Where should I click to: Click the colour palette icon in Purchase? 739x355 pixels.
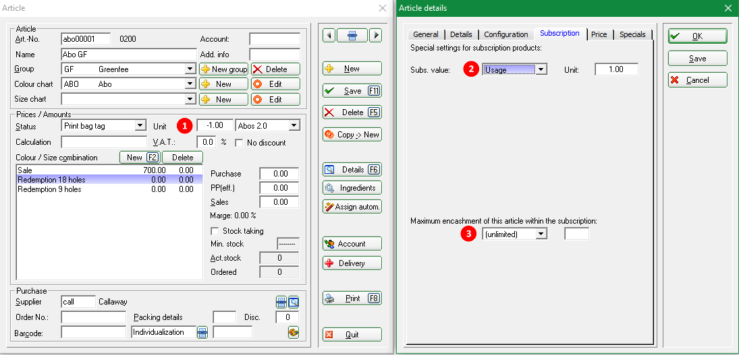click(294, 332)
